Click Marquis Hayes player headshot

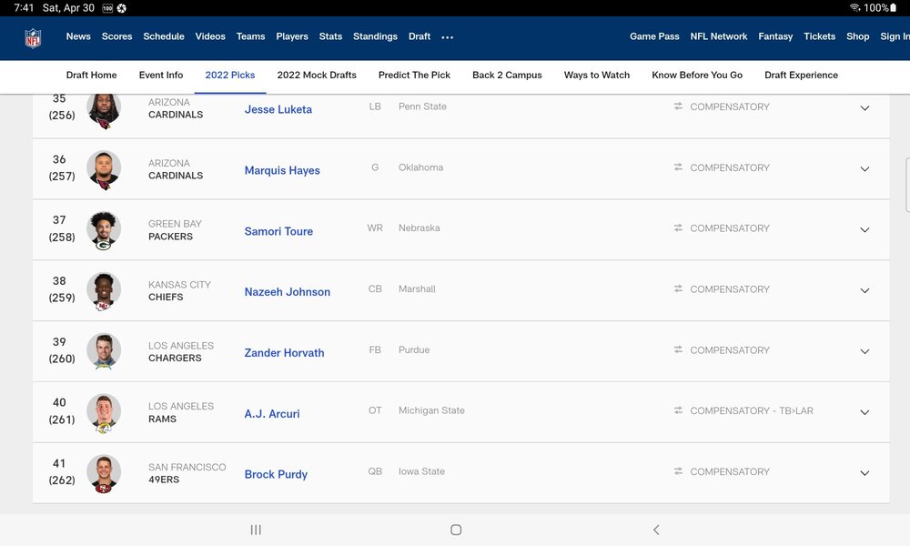tap(104, 170)
